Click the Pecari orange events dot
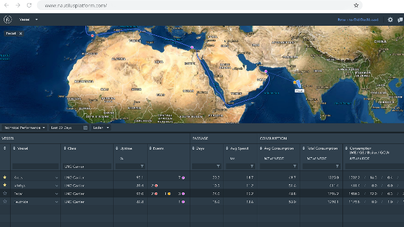Viewport: 404px width, 227px height. click(169, 194)
